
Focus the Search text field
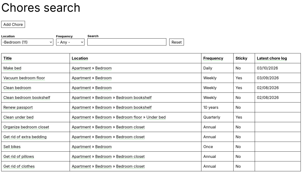127,42
